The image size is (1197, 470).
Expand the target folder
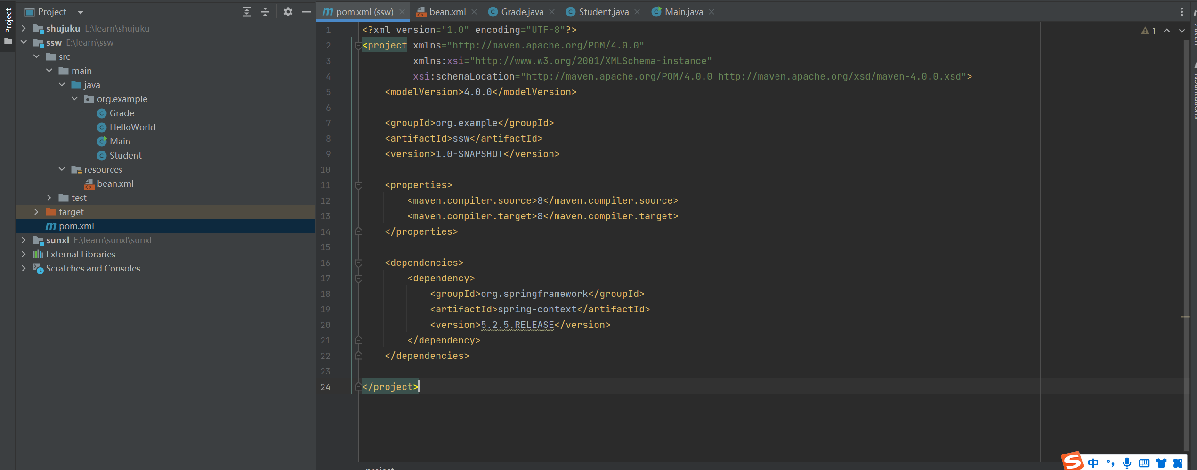pyautogui.click(x=36, y=212)
